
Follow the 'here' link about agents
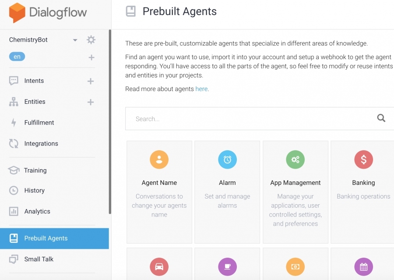pos(201,89)
